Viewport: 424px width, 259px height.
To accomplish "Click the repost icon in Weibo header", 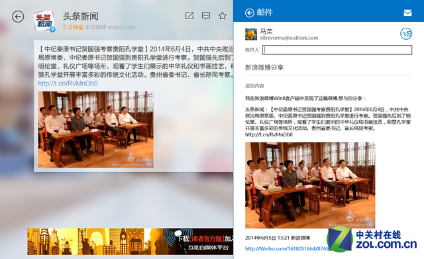I will (x=189, y=16).
